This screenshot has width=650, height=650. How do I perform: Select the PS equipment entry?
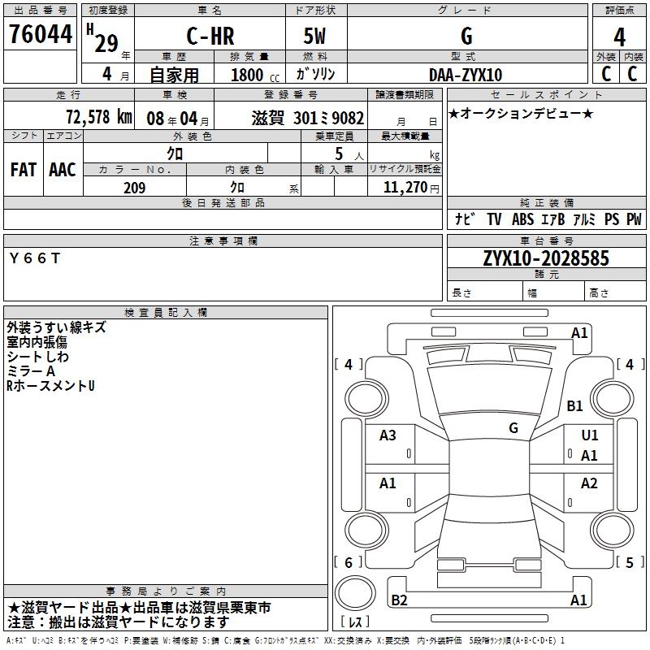[x=612, y=219]
